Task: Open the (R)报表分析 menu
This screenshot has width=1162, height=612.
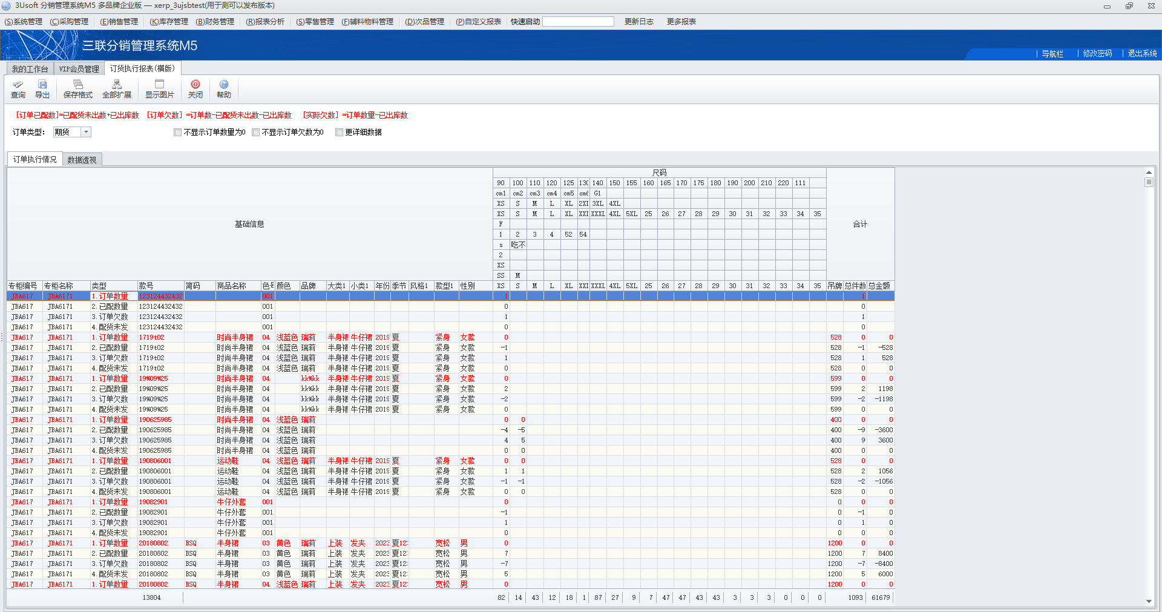Action: (265, 22)
